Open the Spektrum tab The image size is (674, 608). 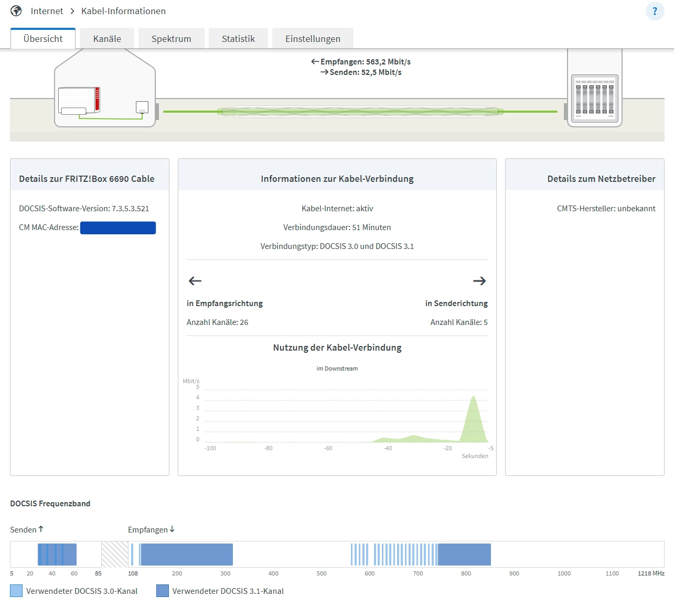point(172,39)
